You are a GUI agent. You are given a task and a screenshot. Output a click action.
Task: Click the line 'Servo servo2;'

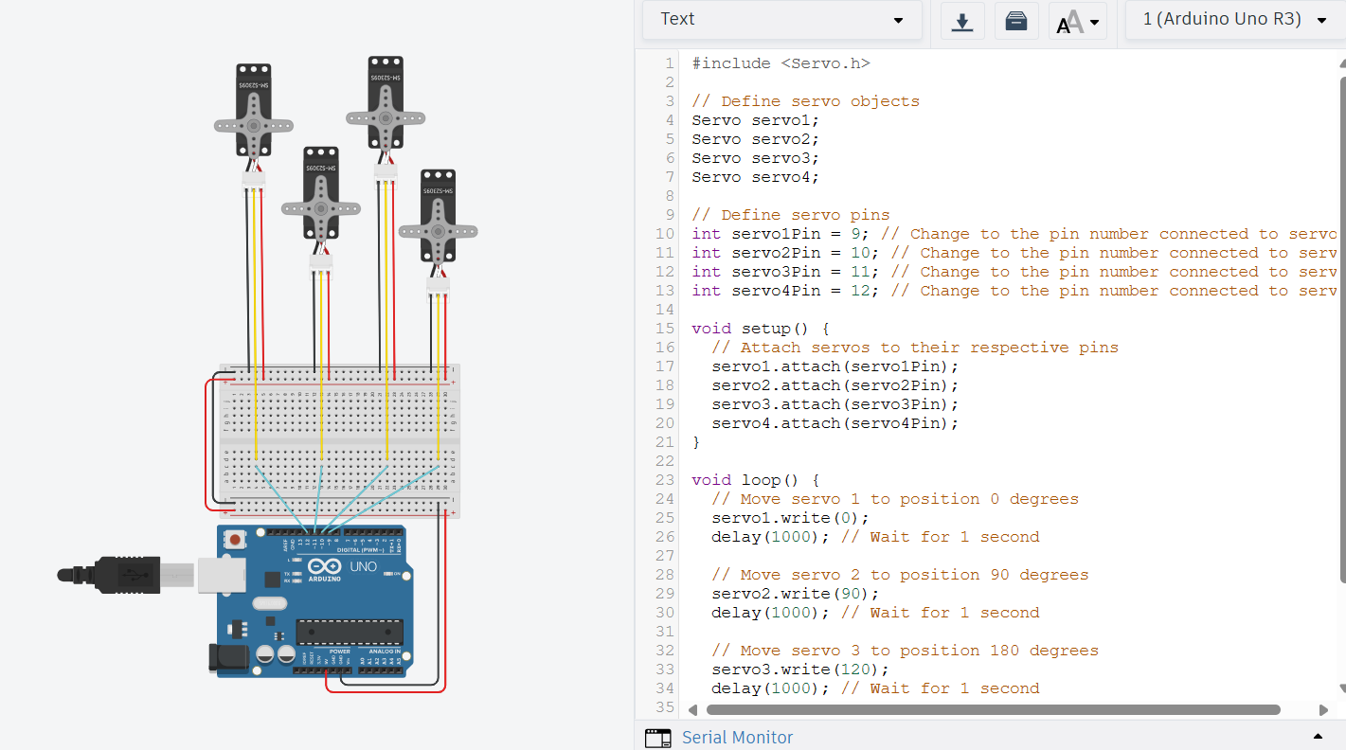click(755, 139)
